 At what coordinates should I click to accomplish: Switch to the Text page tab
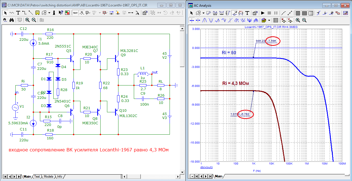[37, 177]
